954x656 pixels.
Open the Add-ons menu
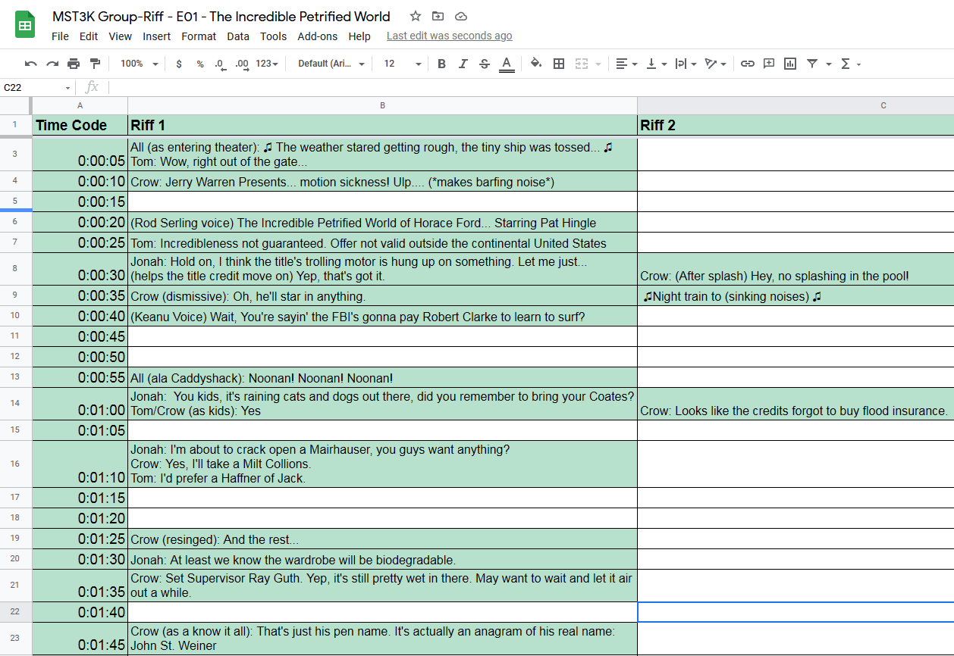click(318, 36)
